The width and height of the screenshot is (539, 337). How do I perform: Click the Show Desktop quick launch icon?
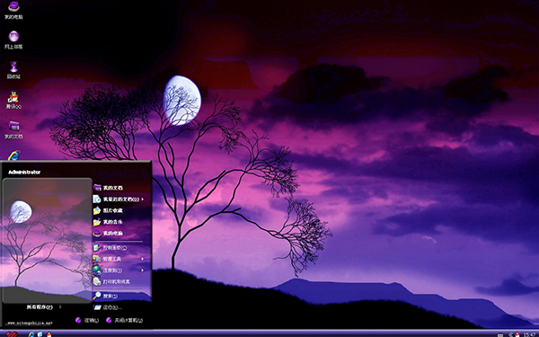(x=40, y=334)
